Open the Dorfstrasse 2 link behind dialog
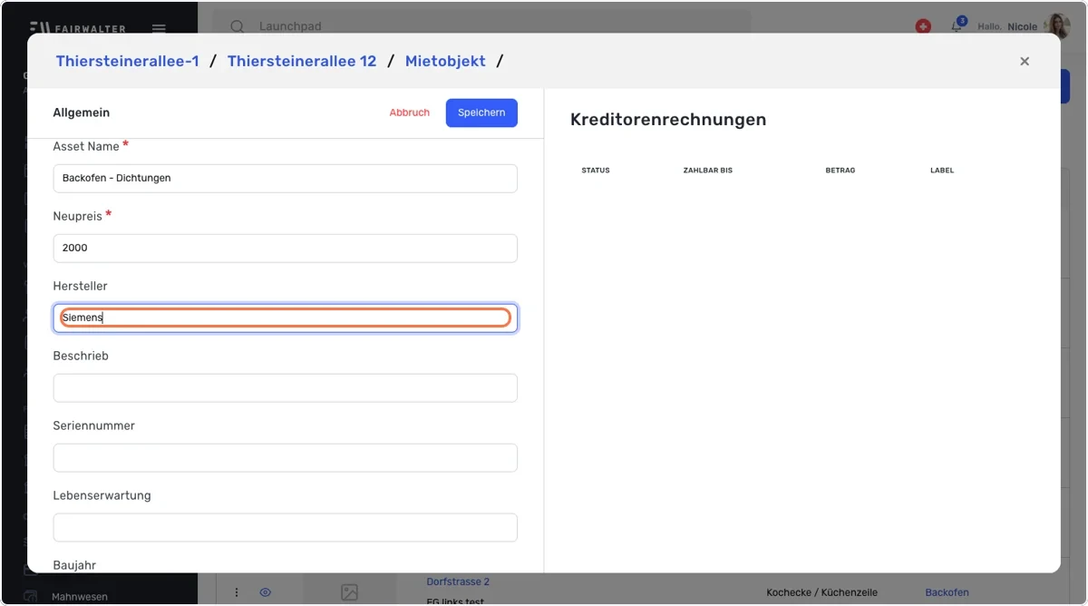This screenshot has height=606, width=1088. point(458,582)
